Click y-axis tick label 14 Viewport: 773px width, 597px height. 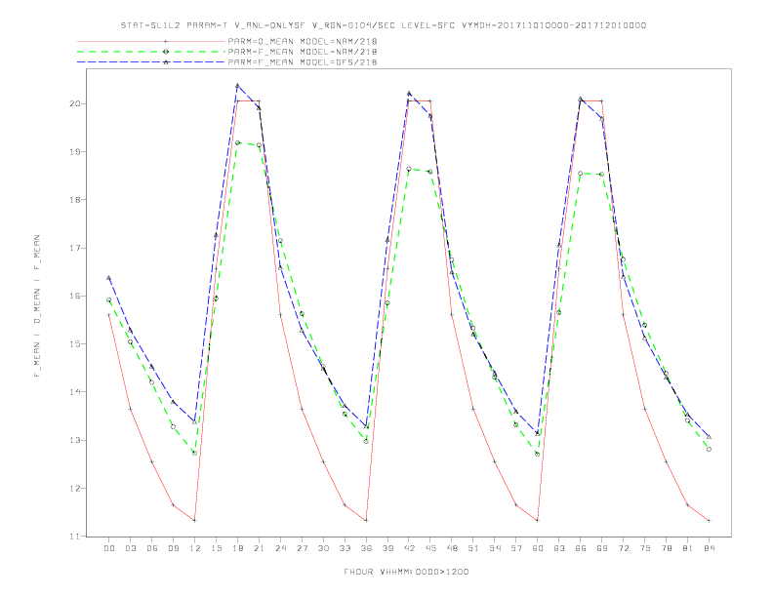[75, 392]
